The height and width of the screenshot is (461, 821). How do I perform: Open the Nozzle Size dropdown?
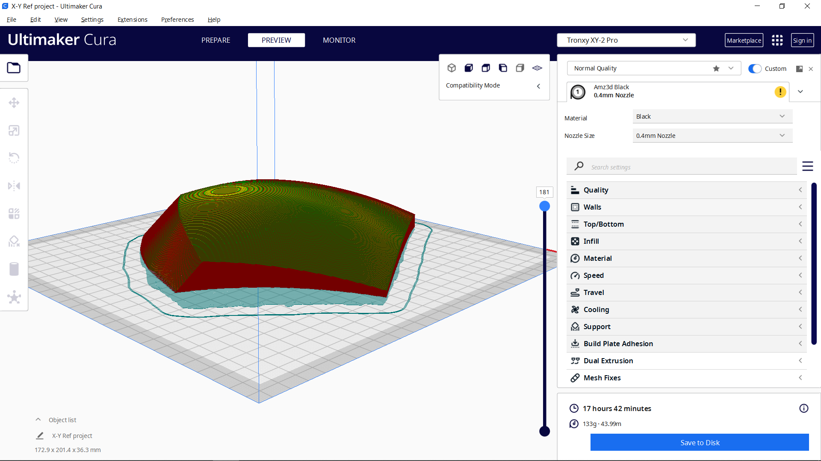pyautogui.click(x=712, y=136)
